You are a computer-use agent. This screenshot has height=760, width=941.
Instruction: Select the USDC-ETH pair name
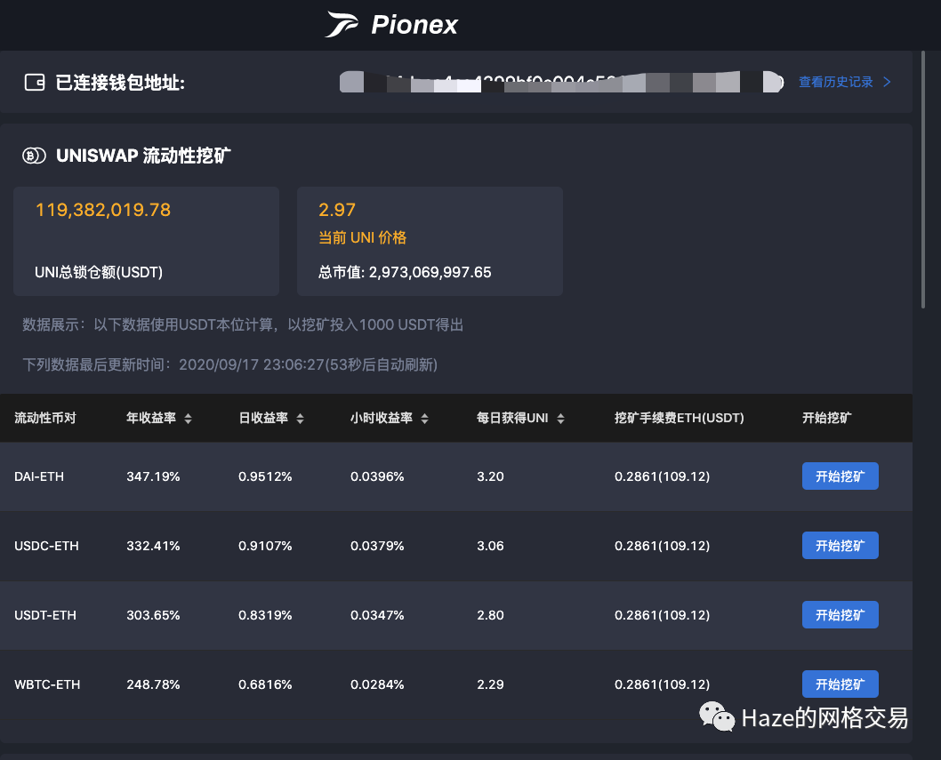click(x=47, y=546)
